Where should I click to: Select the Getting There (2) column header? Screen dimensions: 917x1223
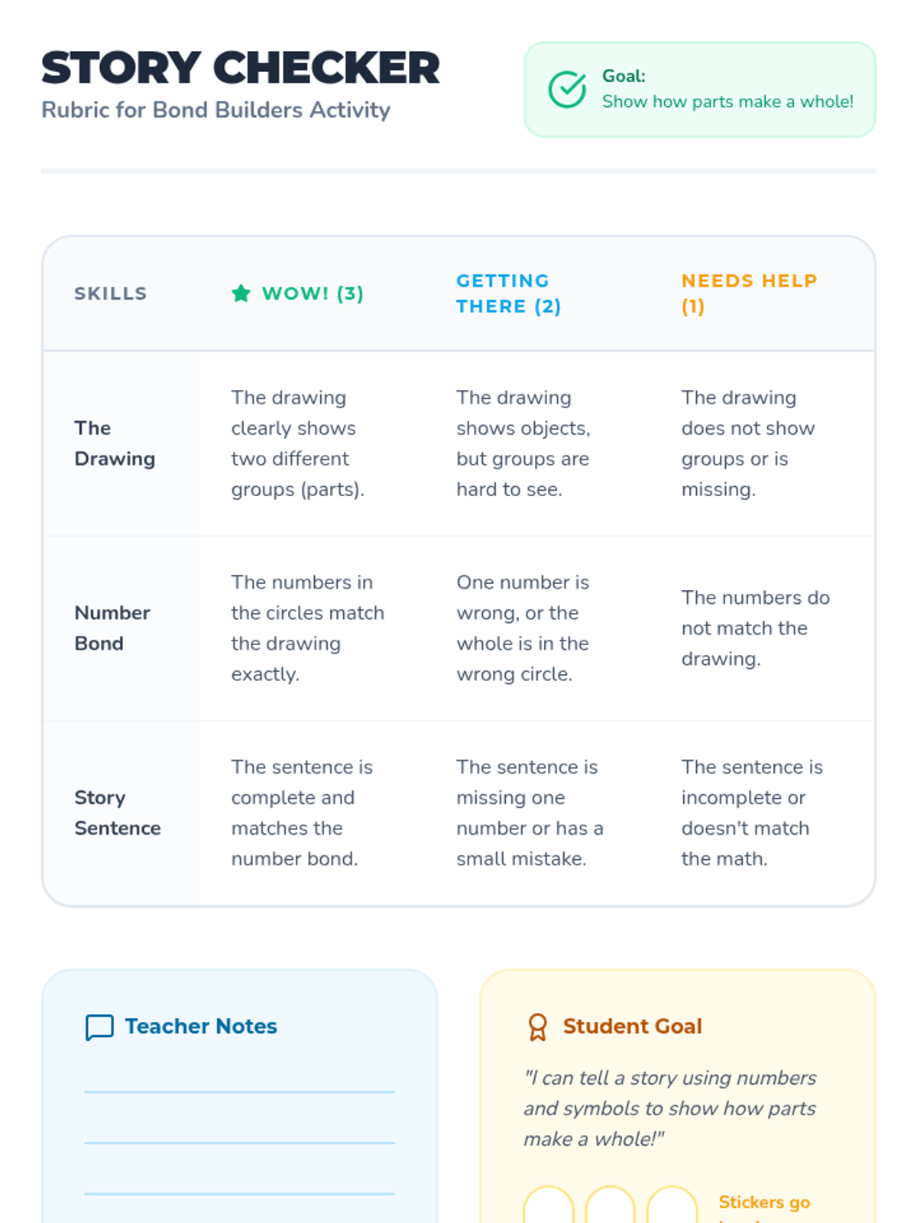[x=509, y=294]
